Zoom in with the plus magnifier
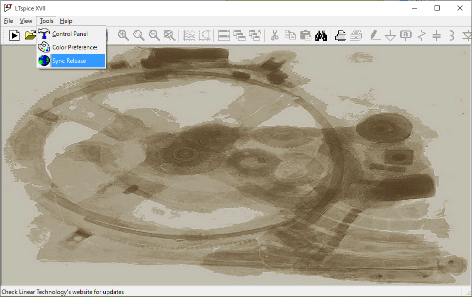472x297 pixels. pyautogui.click(x=123, y=35)
